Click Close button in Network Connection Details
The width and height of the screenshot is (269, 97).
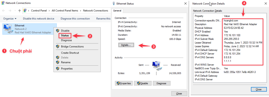click(258, 89)
